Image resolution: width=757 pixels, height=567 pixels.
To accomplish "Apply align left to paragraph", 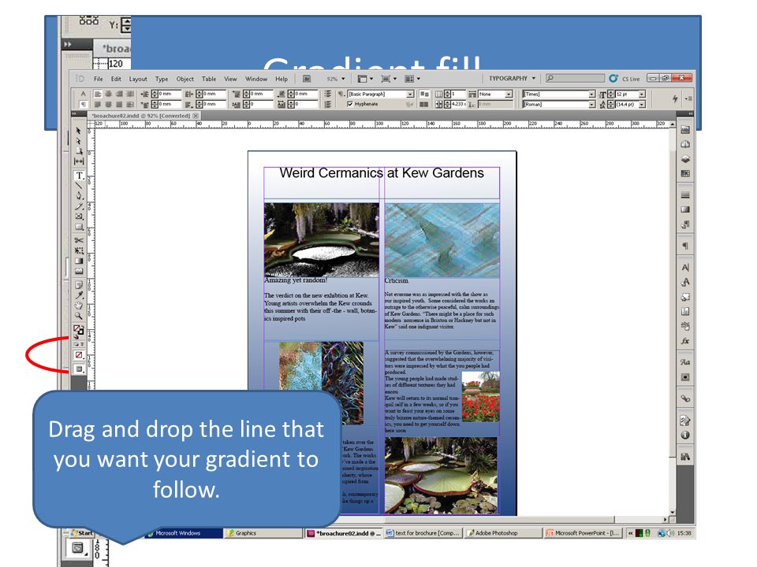I will tap(98, 94).
